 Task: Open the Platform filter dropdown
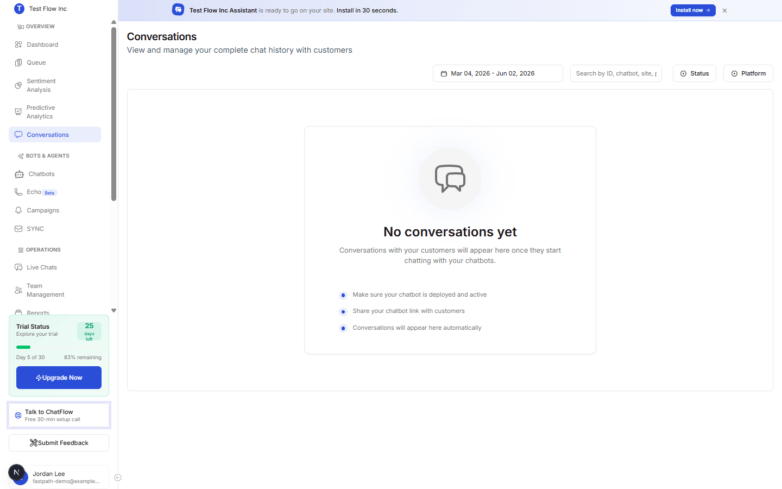click(748, 73)
